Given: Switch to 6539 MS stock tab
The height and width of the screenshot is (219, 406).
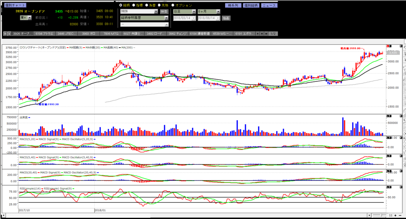Looking at the screenshot, I should point(222,34).
